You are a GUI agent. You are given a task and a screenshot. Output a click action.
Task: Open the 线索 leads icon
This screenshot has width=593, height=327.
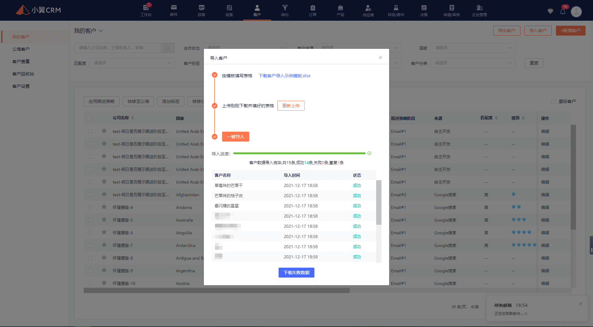[229, 10]
